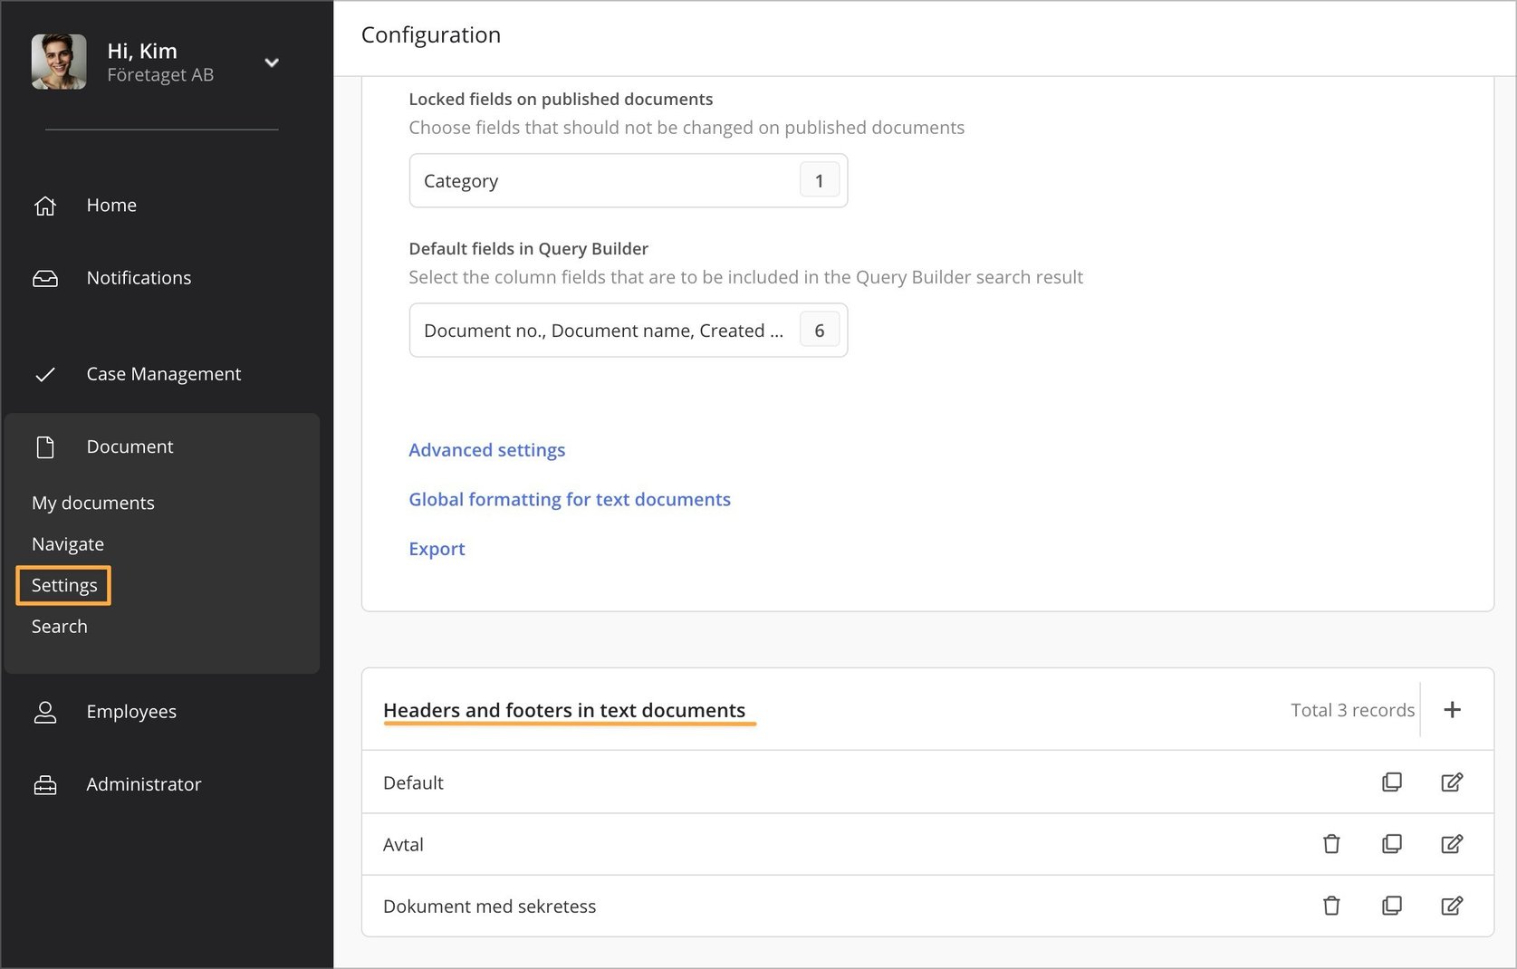Click the Administrator briefcase icon

pos(45,784)
